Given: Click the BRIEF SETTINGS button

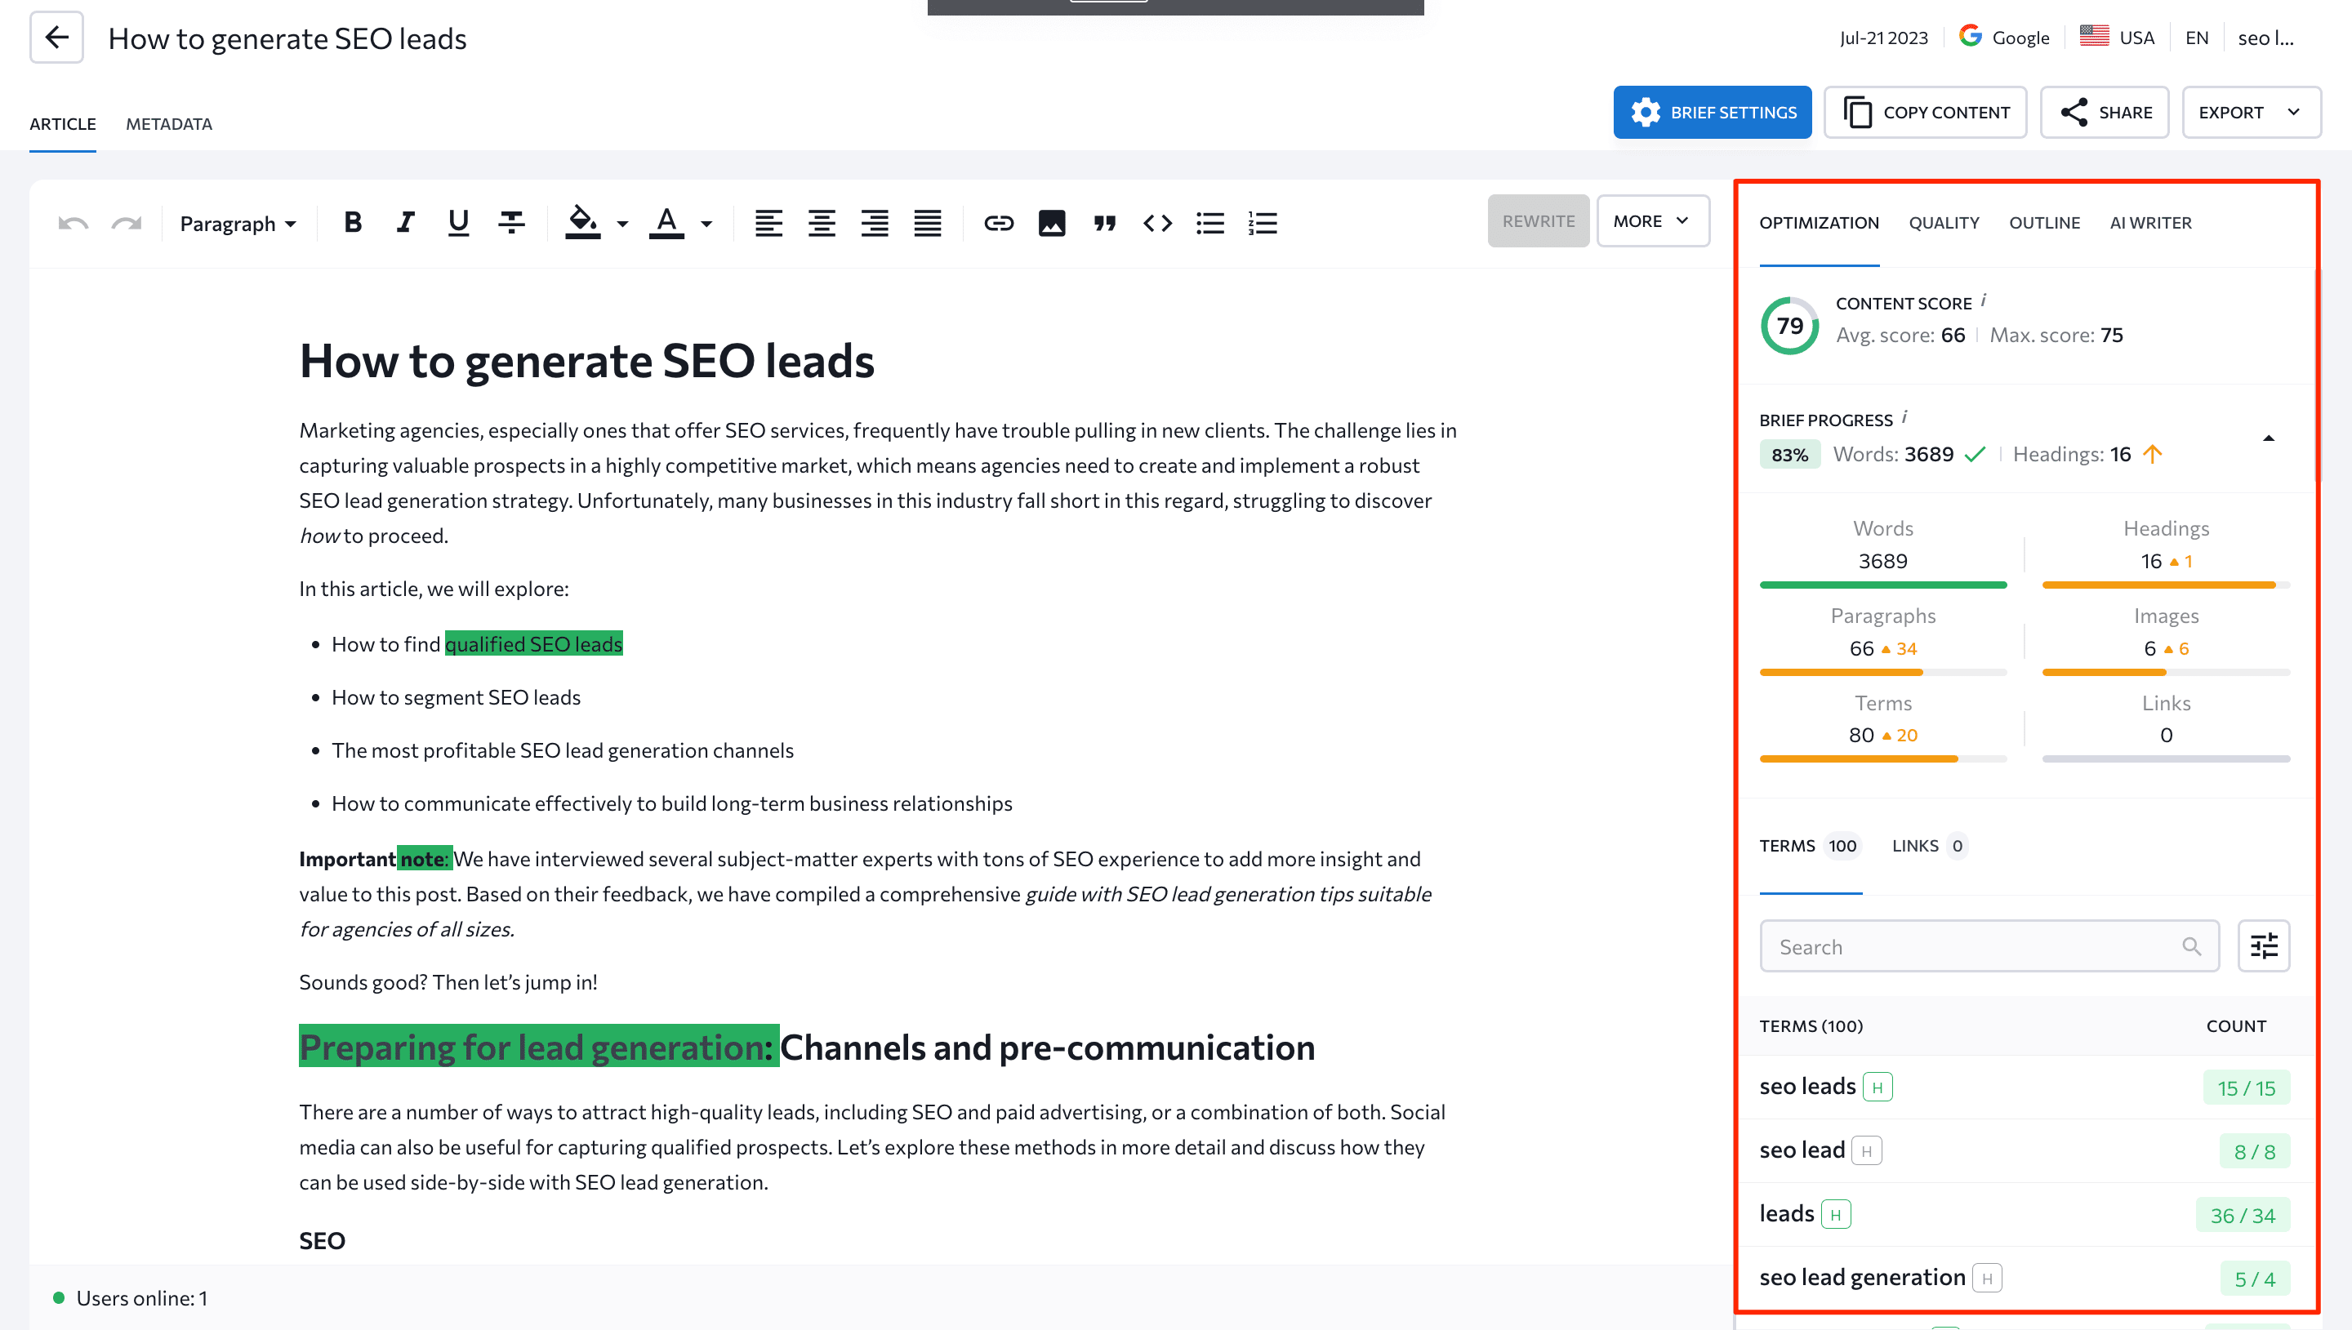Looking at the screenshot, I should (1716, 111).
